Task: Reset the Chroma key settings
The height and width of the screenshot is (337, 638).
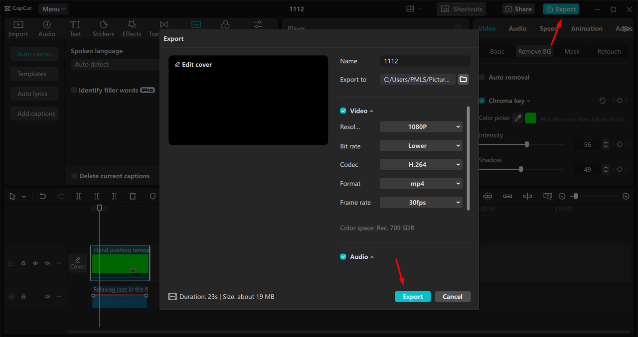Action: point(602,101)
